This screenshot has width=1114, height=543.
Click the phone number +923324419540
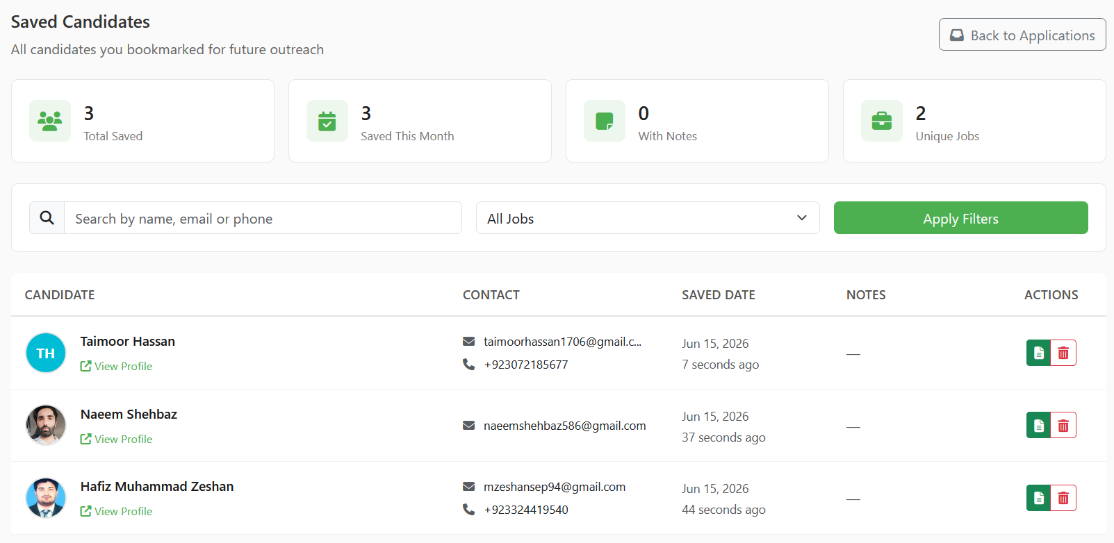click(526, 510)
